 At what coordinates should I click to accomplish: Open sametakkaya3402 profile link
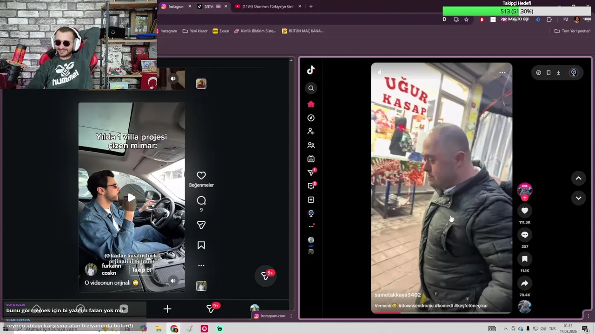(x=397, y=295)
